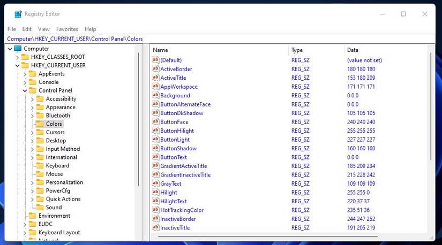Select the HilightText value name

click(x=174, y=201)
